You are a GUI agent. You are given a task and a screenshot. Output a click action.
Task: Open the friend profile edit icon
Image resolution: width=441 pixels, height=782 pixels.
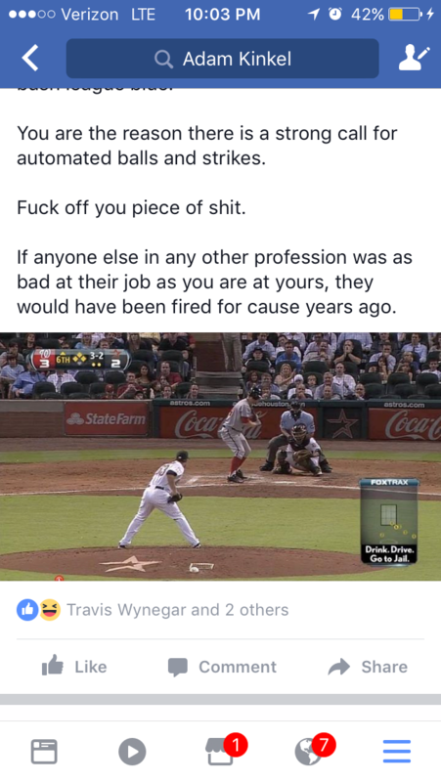[414, 59]
